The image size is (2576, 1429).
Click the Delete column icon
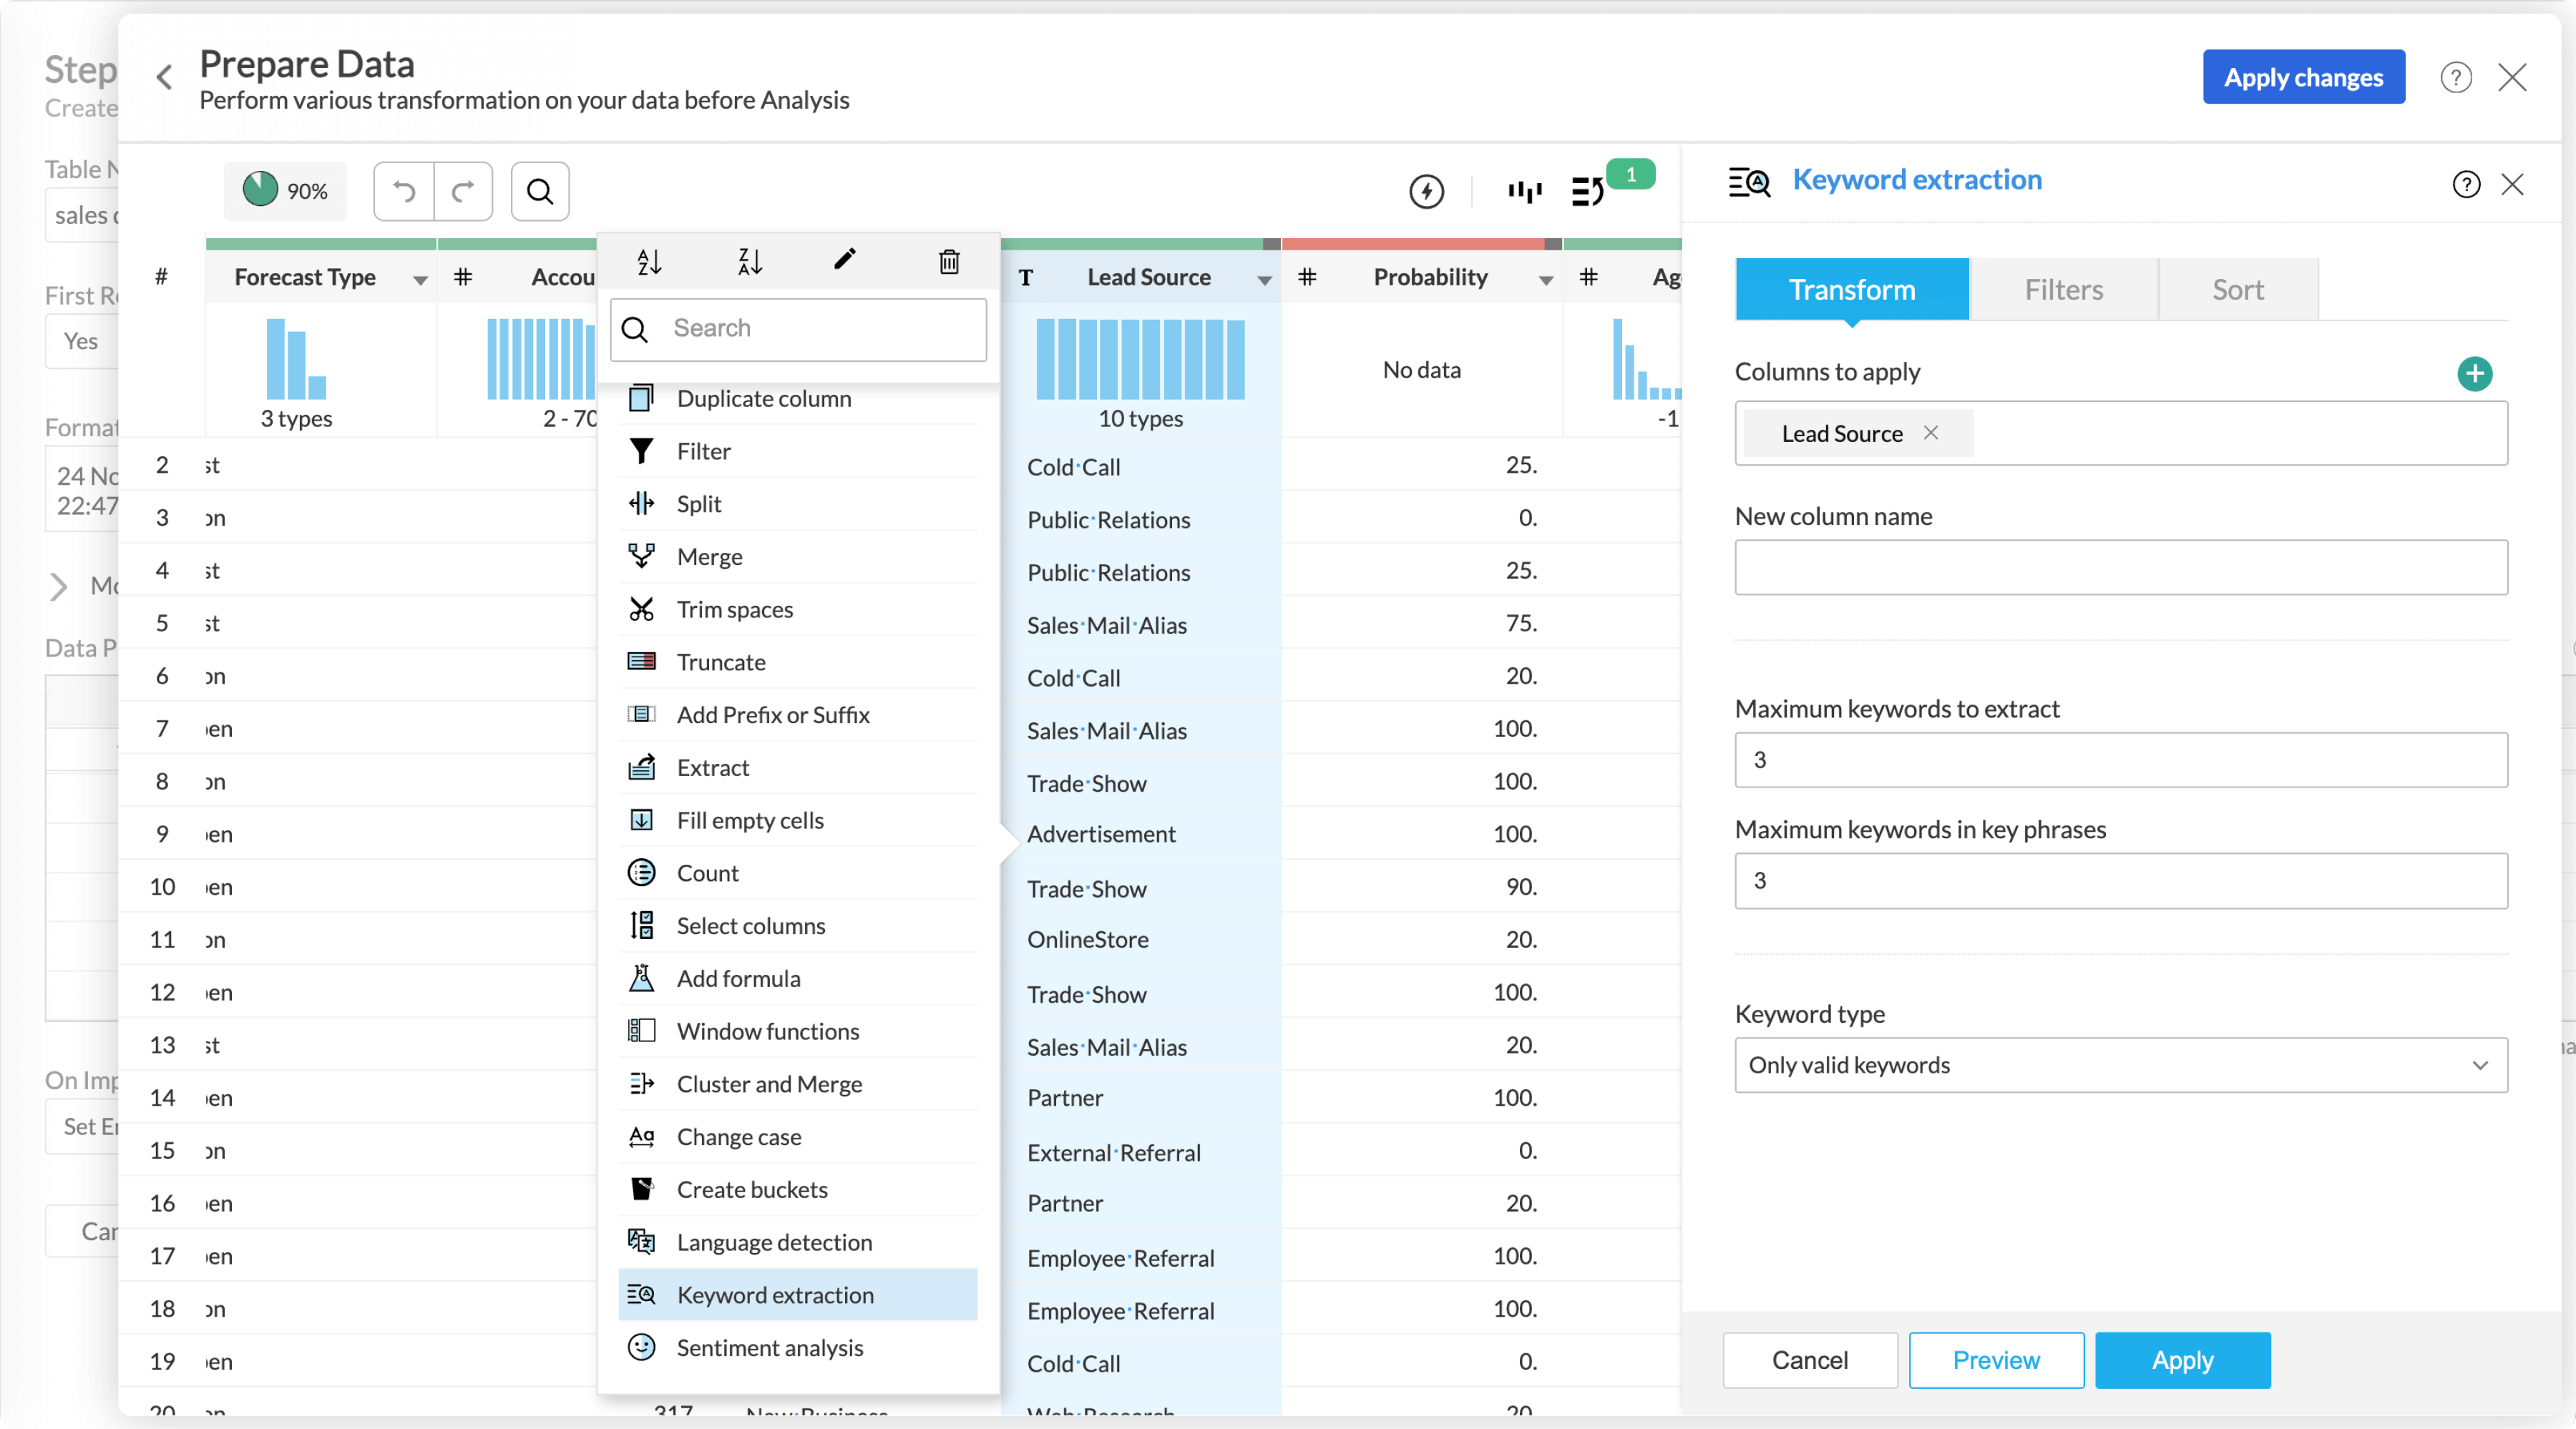[x=947, y=260]
